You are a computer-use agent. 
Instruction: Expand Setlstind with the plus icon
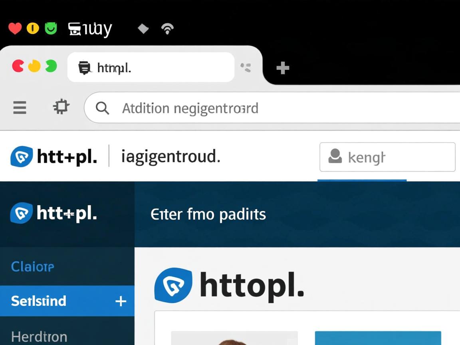(121, 301)
